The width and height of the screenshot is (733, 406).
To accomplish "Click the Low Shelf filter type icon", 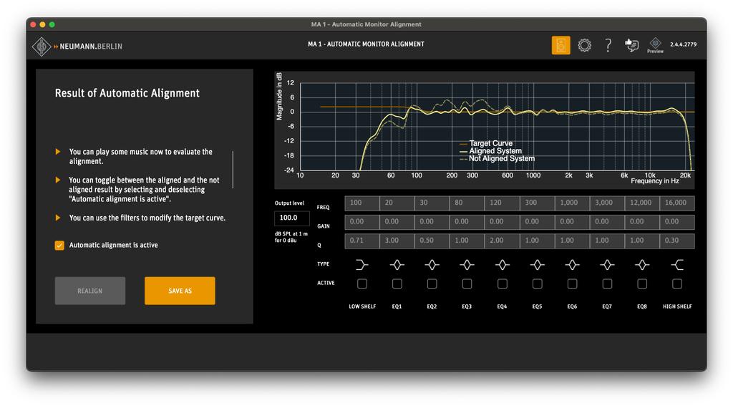I will click(x=361, y=265).
